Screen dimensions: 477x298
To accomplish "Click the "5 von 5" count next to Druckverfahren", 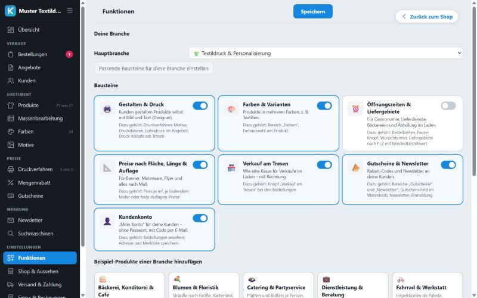I will coord(66,169).
